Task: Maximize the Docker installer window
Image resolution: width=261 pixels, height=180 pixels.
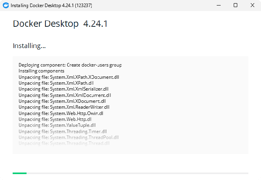Action: pyautogui.click(x=235, y=5)
